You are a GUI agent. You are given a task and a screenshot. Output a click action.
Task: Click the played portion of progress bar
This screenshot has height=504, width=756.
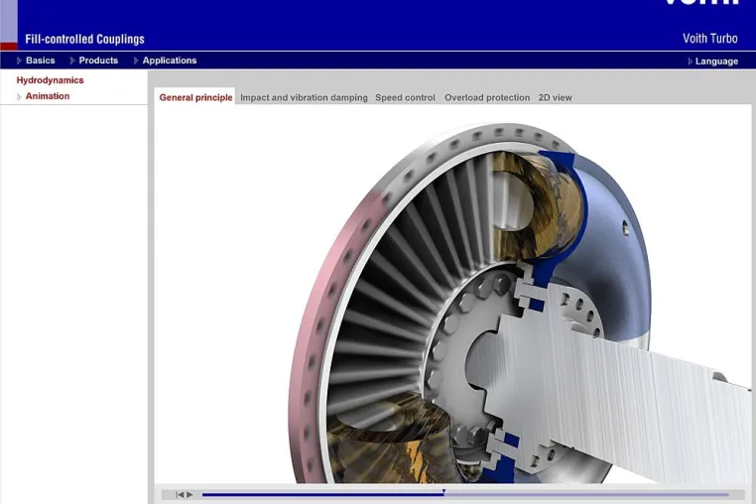322,494
